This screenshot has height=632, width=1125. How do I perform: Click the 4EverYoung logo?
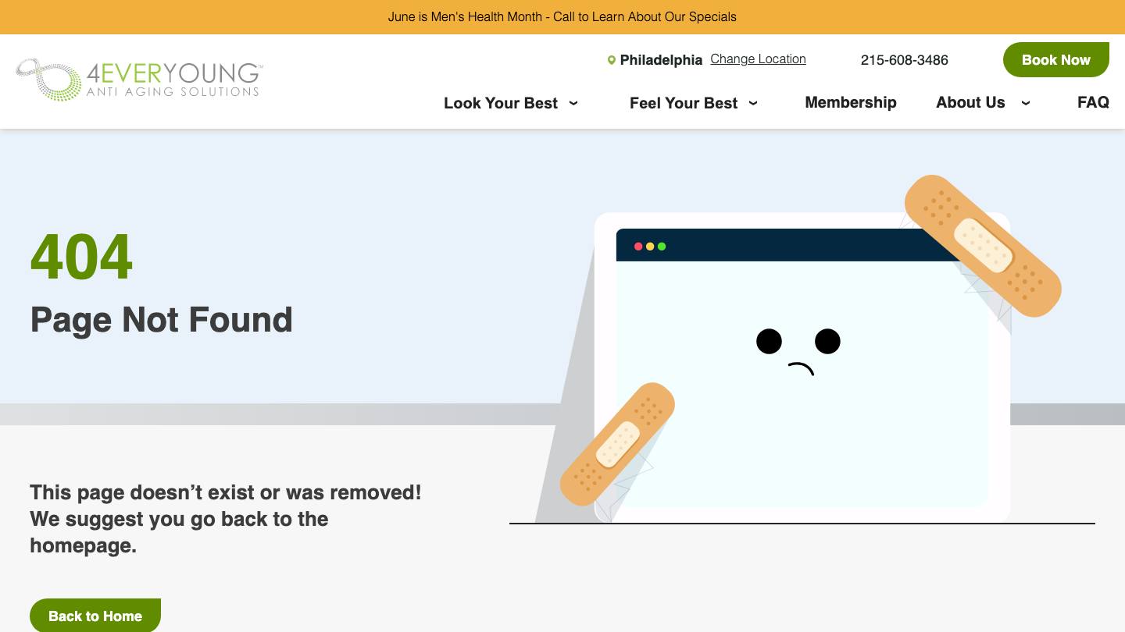(x=140, y=80)
